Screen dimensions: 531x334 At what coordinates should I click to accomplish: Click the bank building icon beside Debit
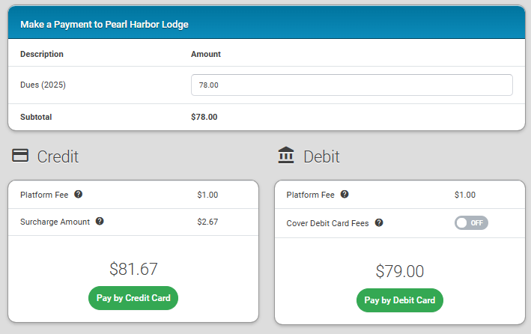pyautogui.click(x=286, y=156)
